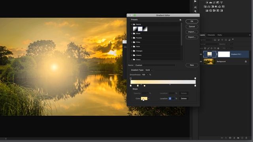
Task: Add a Levels adjustment layer
Action: (x=211, y=2)
